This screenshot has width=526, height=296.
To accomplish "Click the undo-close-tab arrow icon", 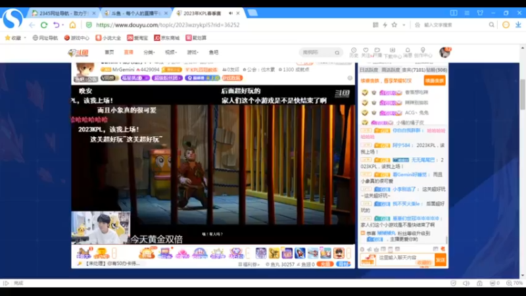I will [57, 25].
